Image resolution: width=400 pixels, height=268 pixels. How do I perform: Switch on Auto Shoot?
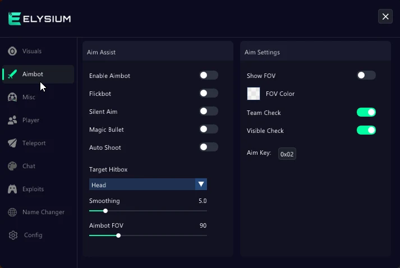[x=209, y=147]
